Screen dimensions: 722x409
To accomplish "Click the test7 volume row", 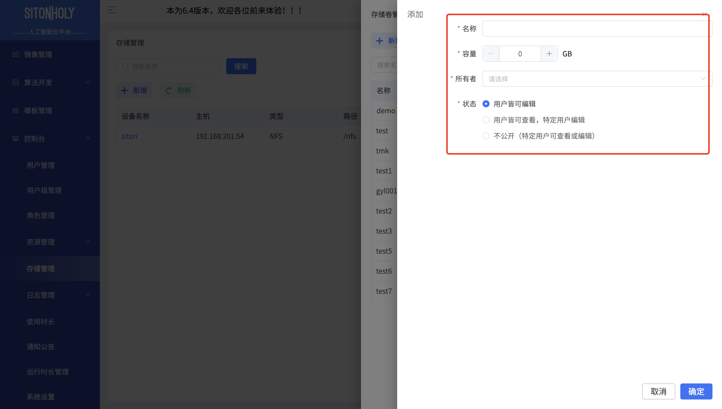I will coord(384,291).
